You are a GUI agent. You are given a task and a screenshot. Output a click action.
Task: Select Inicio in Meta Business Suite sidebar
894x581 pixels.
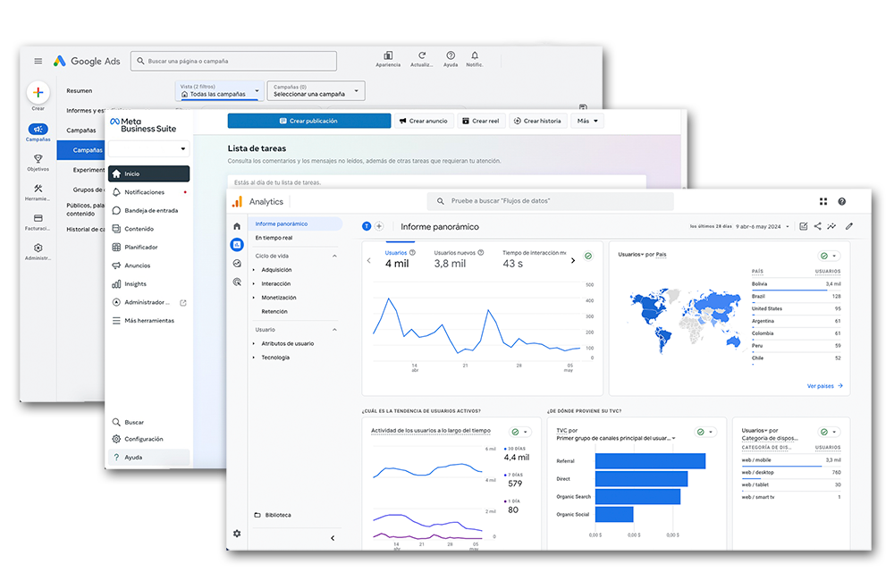coord(148,173)
